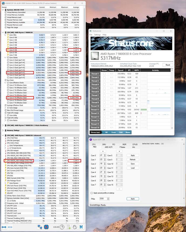Image resolution: width=186 pixels, height=232 pixels.
Task: Expand the C-State Residency section
Action: [3, 125]
